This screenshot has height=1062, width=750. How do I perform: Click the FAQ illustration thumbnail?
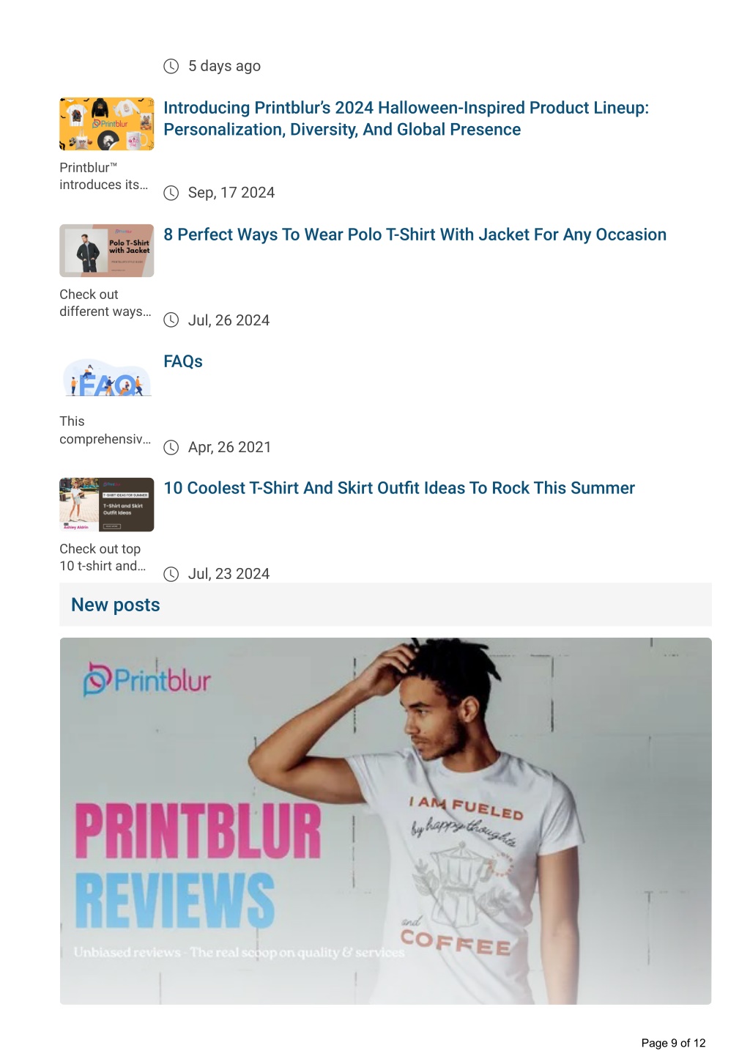click(x=107, y=377)
